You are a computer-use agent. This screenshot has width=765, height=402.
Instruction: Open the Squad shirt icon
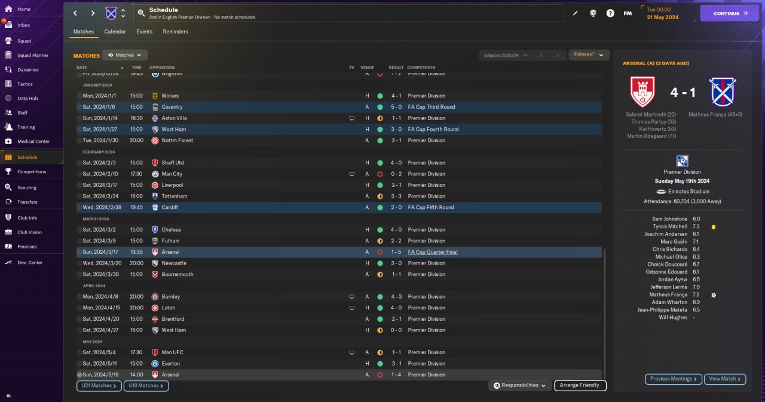8,41
